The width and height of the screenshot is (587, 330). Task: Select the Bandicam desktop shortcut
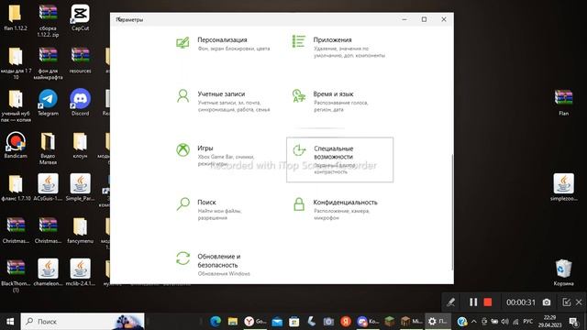pyautogui.click(x=16, y=145)
